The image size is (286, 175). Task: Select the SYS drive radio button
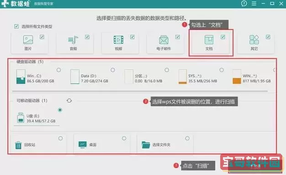222,70
